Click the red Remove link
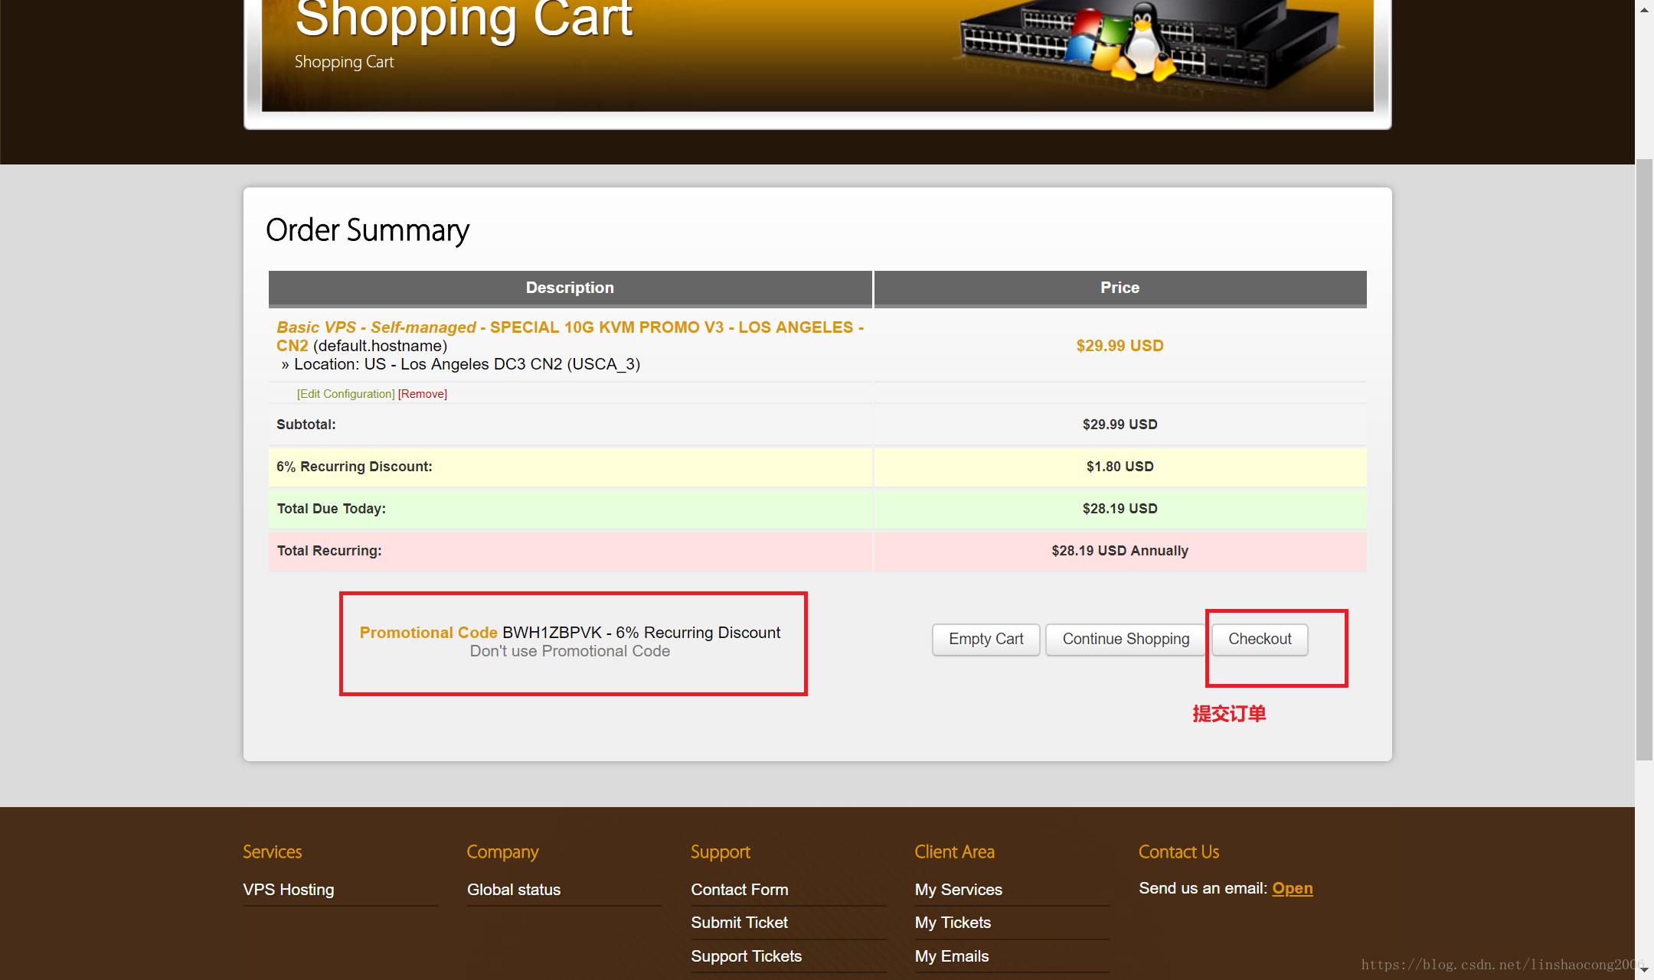The height and width of the screenshot is (980, 1654). pos(423,393)
